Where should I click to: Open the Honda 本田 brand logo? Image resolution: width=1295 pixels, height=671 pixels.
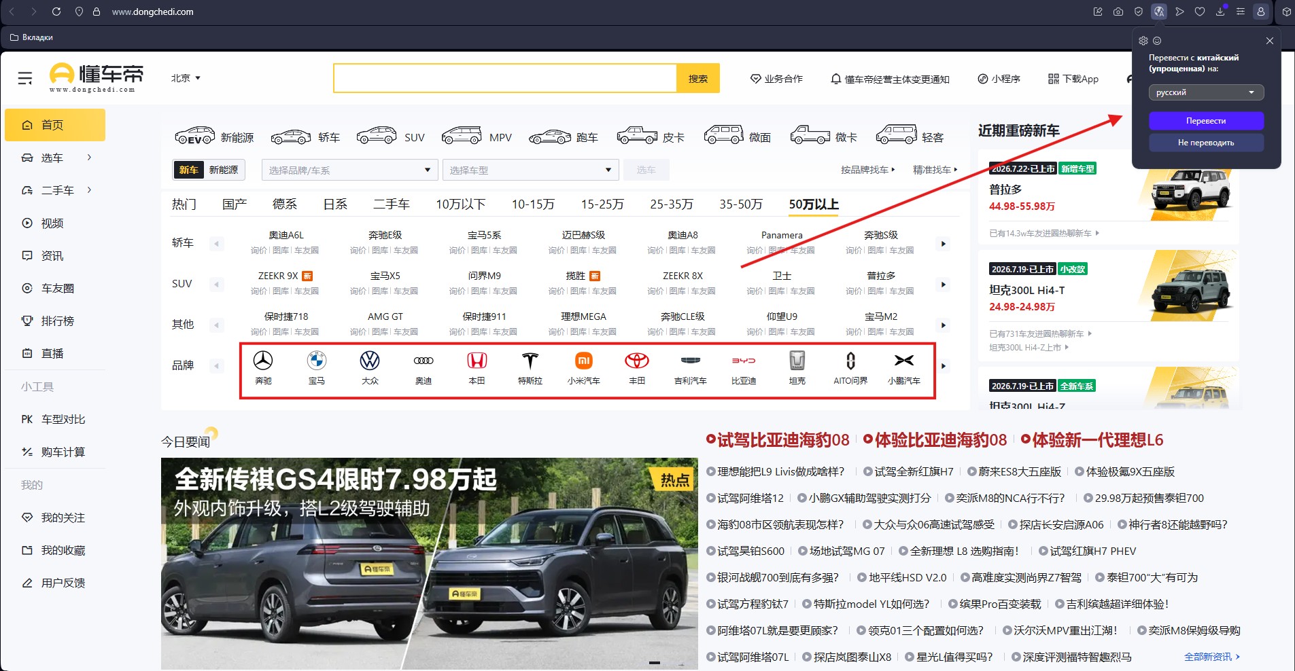pyautogui.click(x=477, y=361)
